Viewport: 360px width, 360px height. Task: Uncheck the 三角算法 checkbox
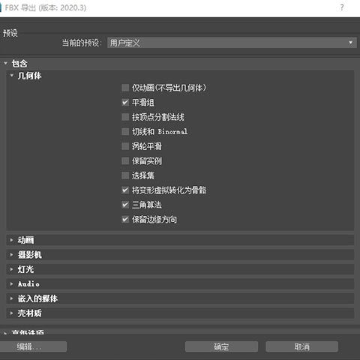(125, 205)
